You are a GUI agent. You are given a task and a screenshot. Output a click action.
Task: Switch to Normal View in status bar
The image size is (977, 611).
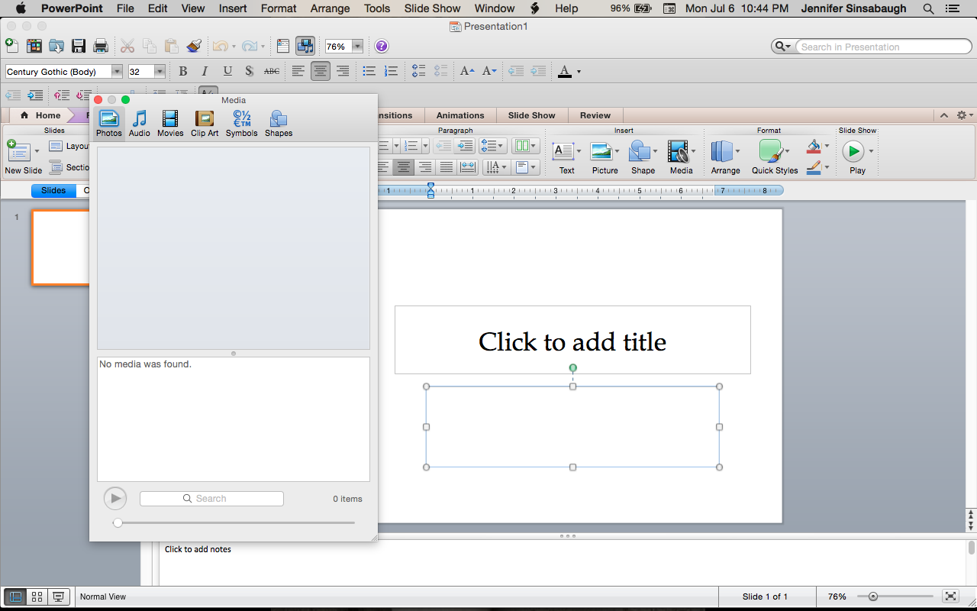coord(15,596)
